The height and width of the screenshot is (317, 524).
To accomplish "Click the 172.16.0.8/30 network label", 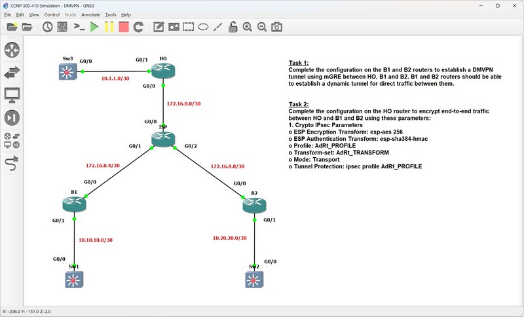I will (227, 166).
